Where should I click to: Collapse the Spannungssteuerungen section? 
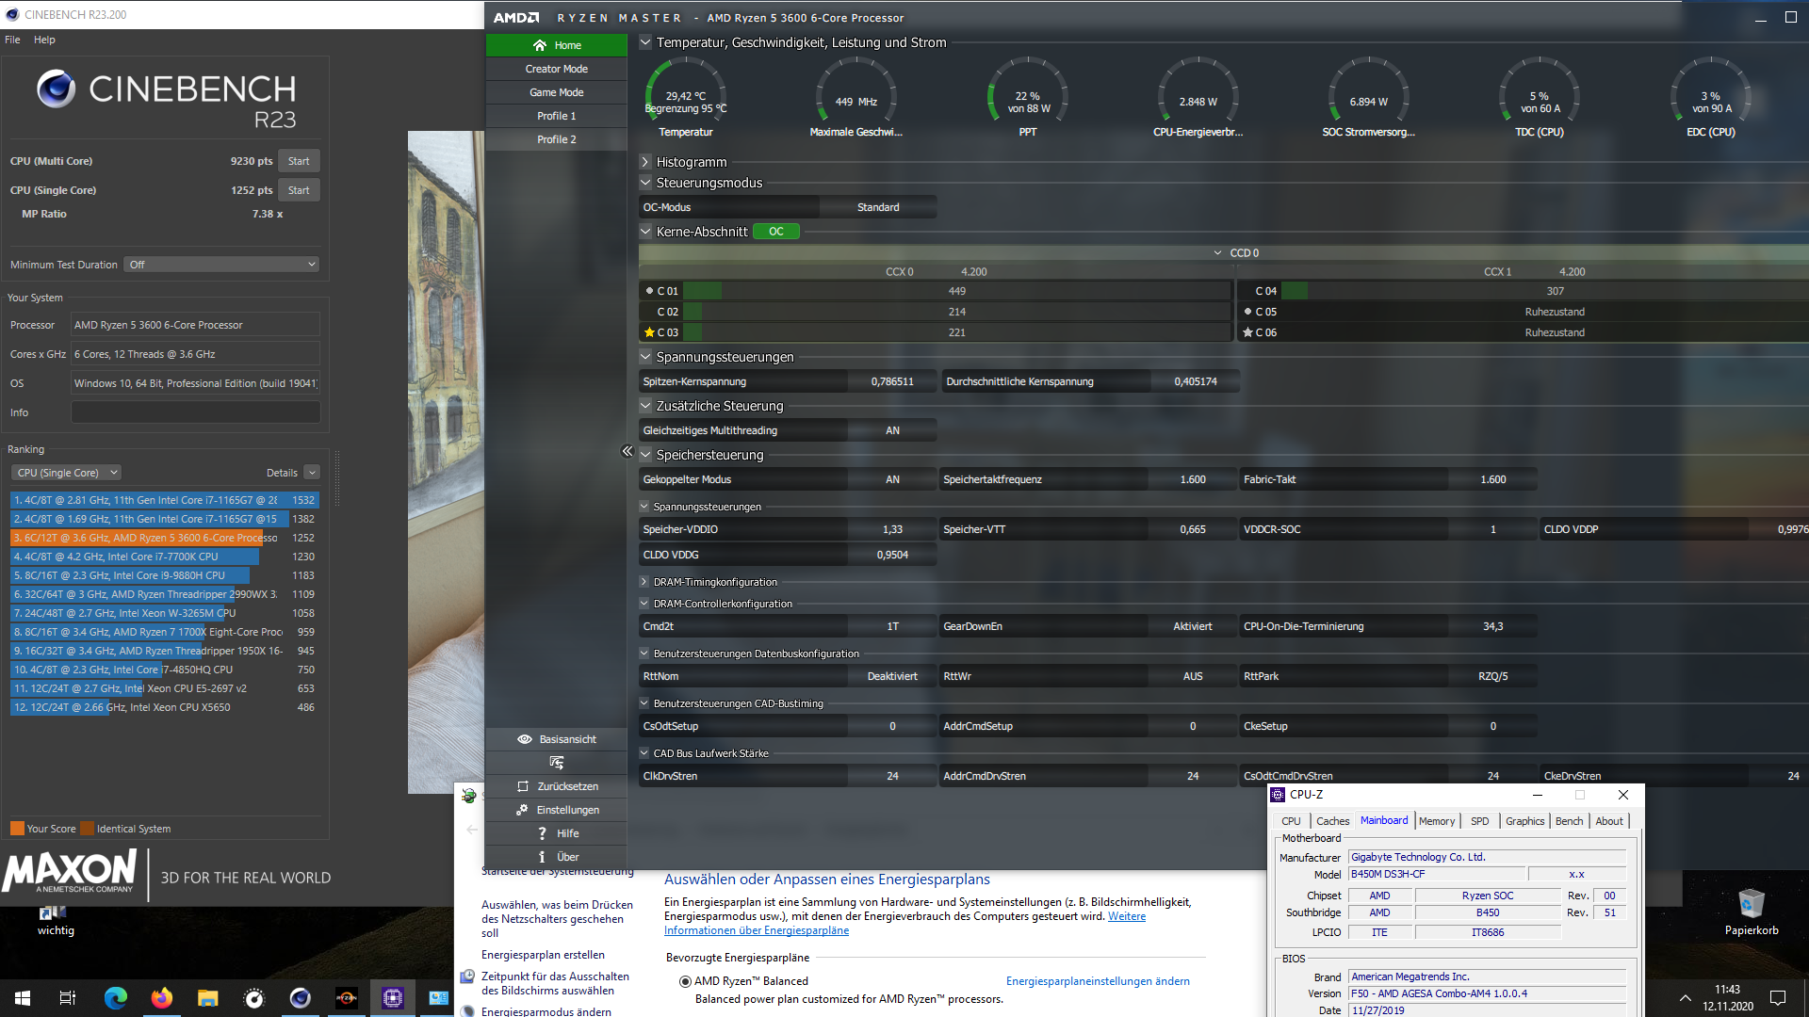(645, 357)
